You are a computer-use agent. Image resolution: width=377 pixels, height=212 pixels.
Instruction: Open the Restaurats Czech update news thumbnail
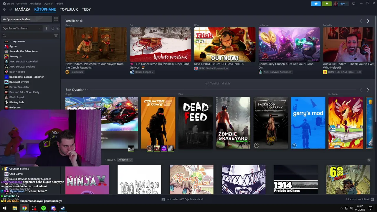(96, 44)
